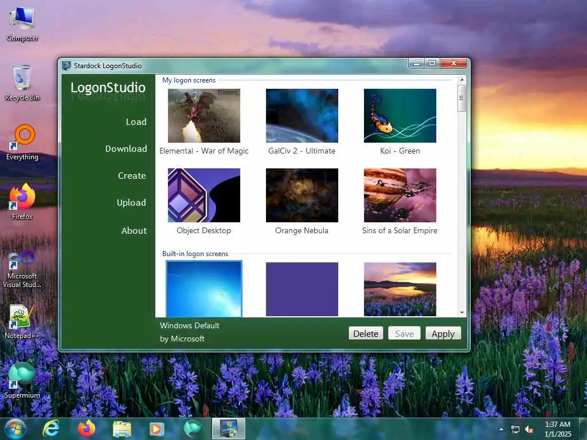
Task: Click the Windows Default by Microsoft description
Action: (x=189, y=332)
